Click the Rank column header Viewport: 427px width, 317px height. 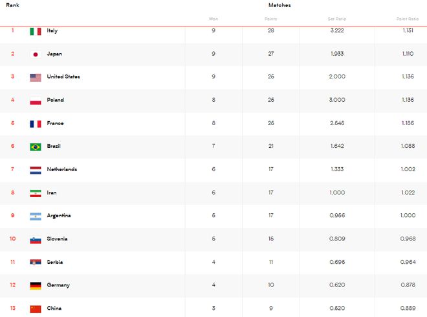pos(12,5)
